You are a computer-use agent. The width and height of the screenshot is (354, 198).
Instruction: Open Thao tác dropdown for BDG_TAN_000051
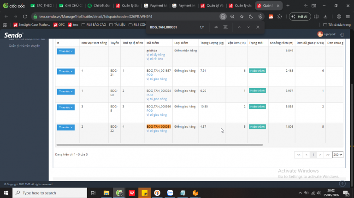point(66,127)
